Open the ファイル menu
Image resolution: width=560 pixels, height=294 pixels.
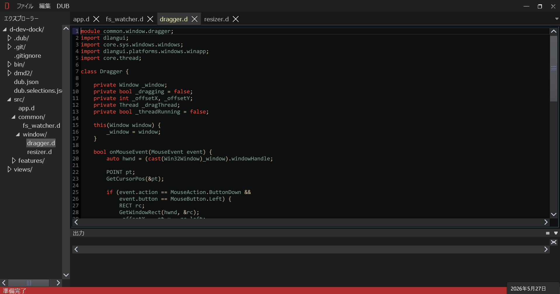point(25,6)
